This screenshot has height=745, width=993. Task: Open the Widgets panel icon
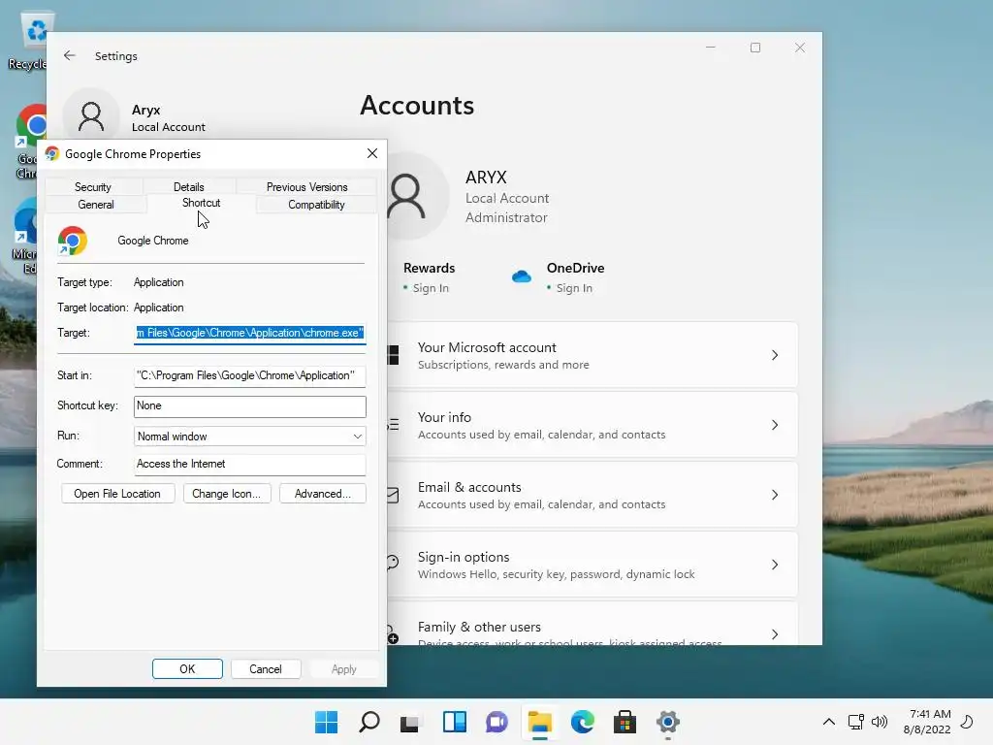point(454,722)
